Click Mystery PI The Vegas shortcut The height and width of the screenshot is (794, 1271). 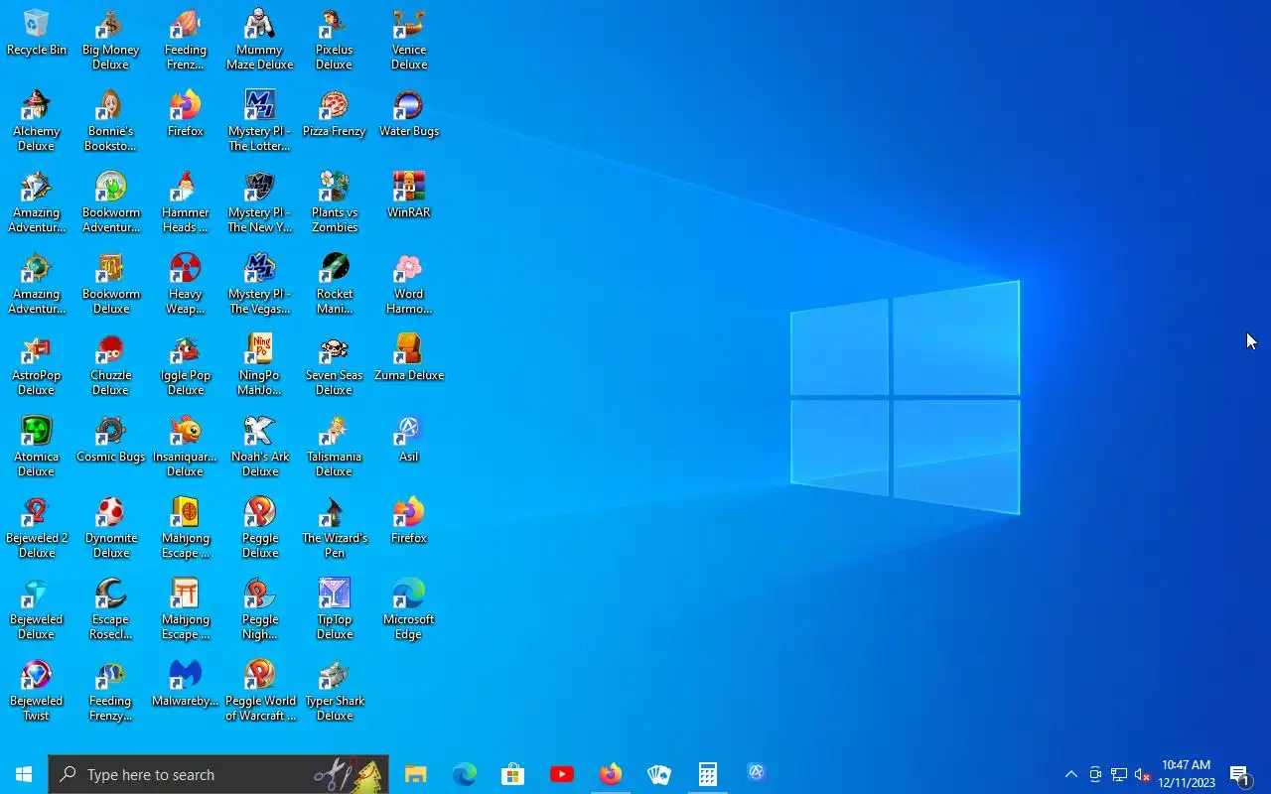tap(259, 284)
